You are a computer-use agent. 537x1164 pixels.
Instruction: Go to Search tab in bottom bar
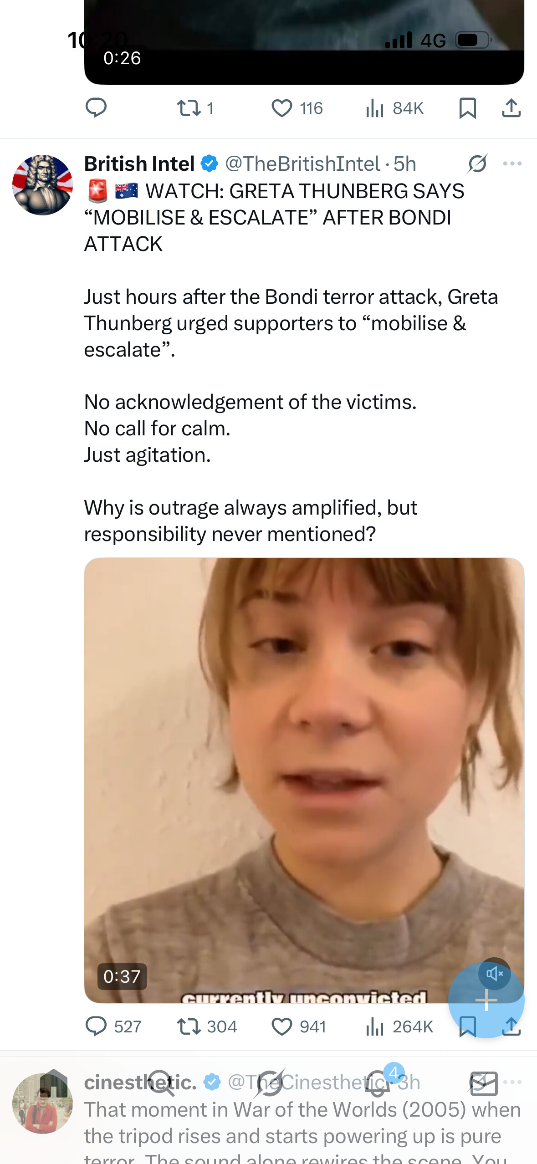161,1084
